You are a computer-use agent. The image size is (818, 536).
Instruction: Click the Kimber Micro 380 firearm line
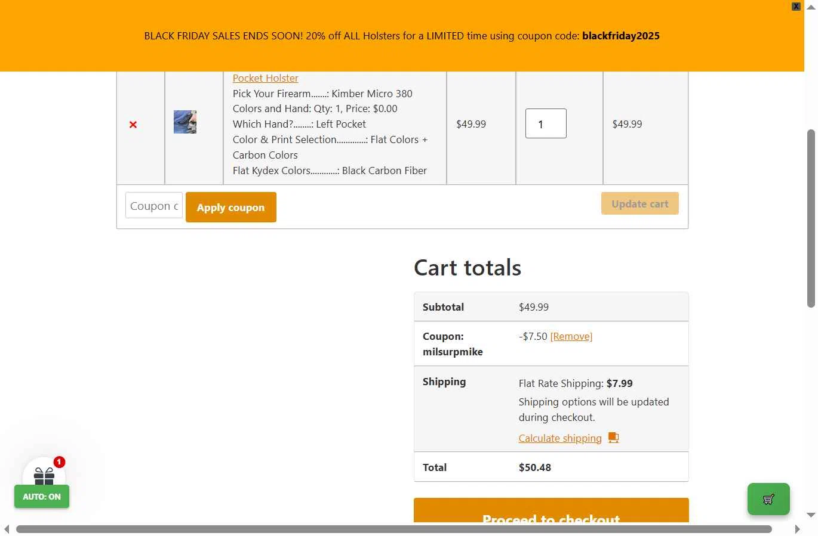point(322,94)
